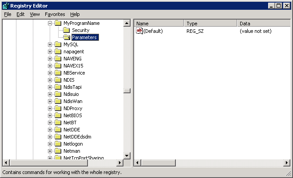This screenshot has width=293, height=178.
Task: Expand the NetDDE key
Action: tap(50, 130)
